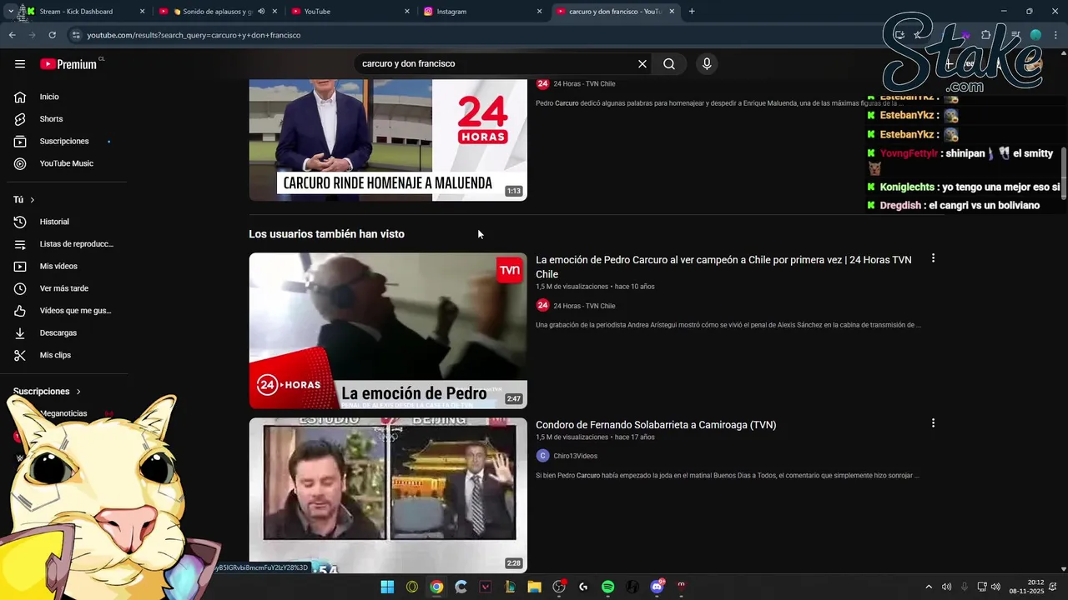Click the YouTube Premium logo
This screenshot has width=1068, height=600.
pyautogui.click(x=68, y=63)
